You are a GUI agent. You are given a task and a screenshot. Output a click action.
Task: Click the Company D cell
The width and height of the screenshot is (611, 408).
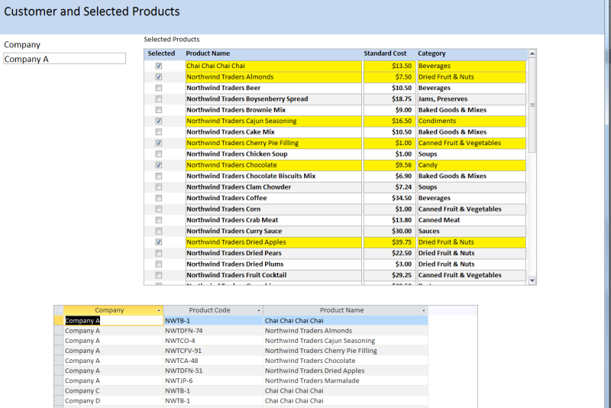click(113, 400)
